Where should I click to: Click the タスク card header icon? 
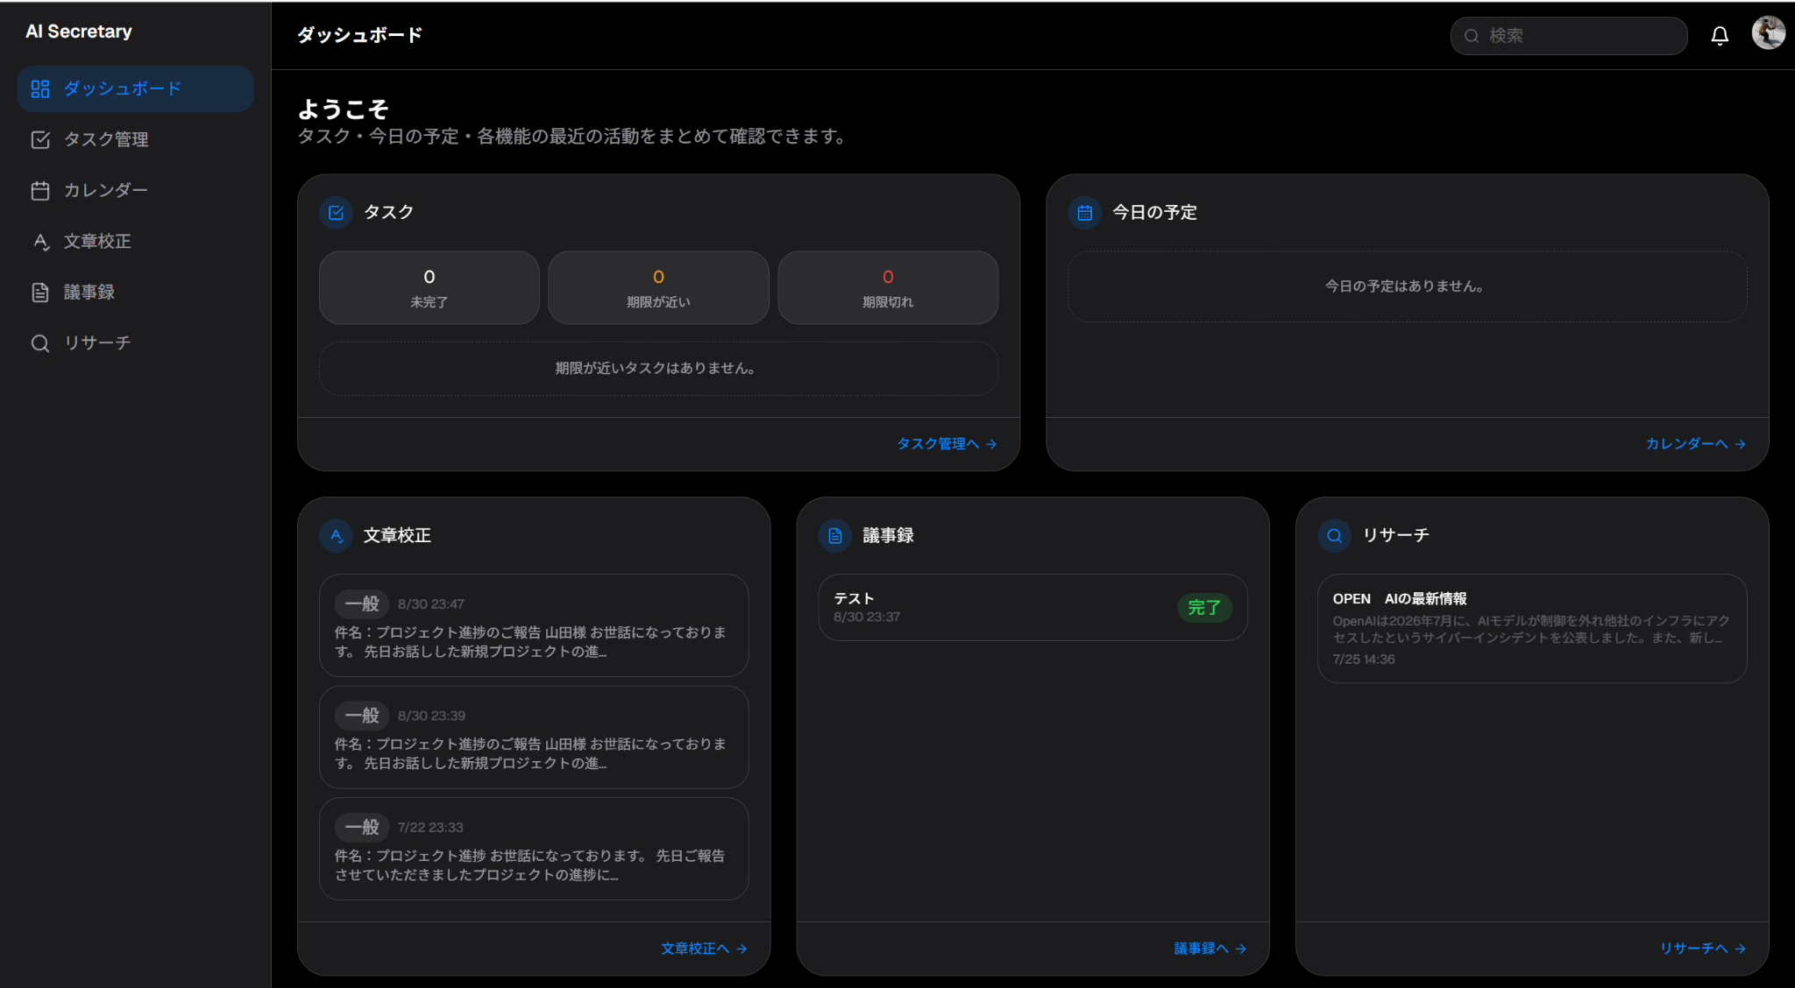pyautogui.click(x=336, y=212)
